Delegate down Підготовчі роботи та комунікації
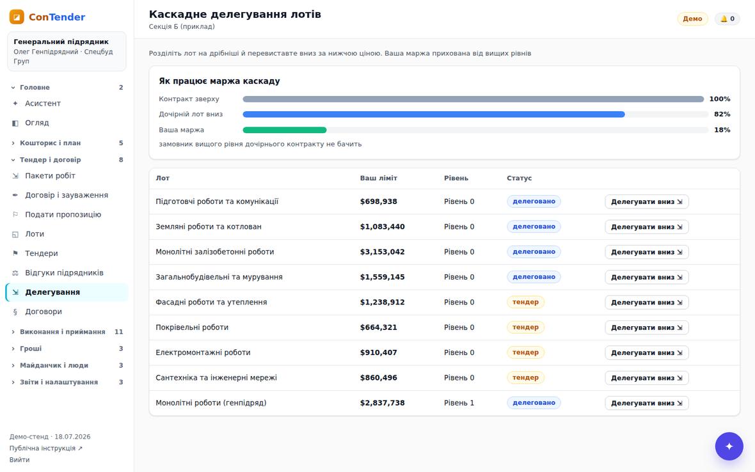755x472 pixels. pyautogui.click(x=647, y=201)
